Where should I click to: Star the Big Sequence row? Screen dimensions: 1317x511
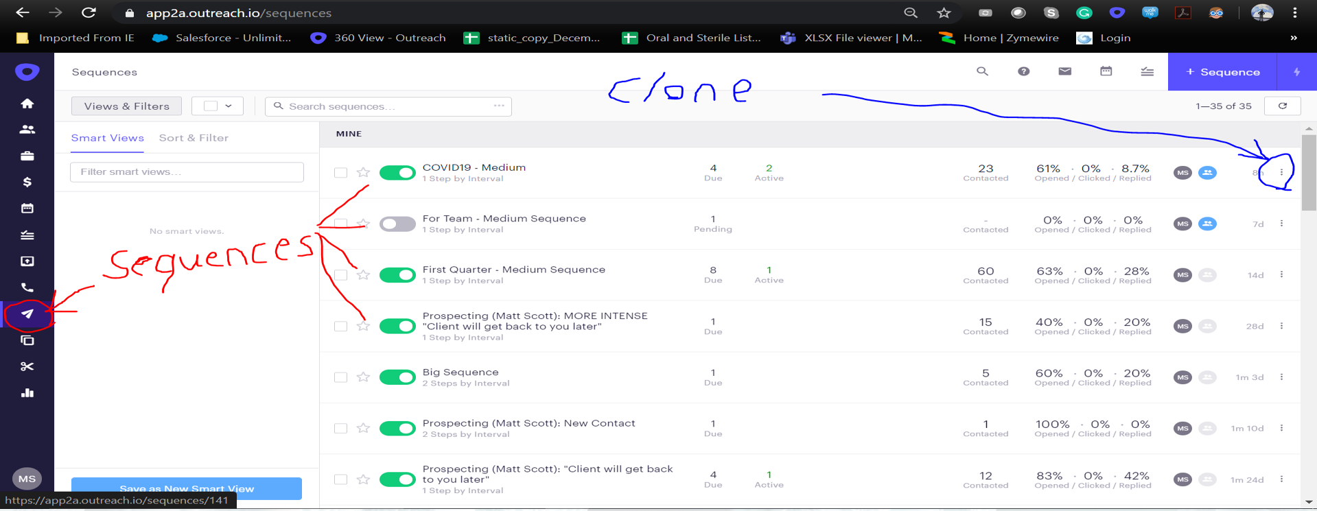click(x=363, y=377)
